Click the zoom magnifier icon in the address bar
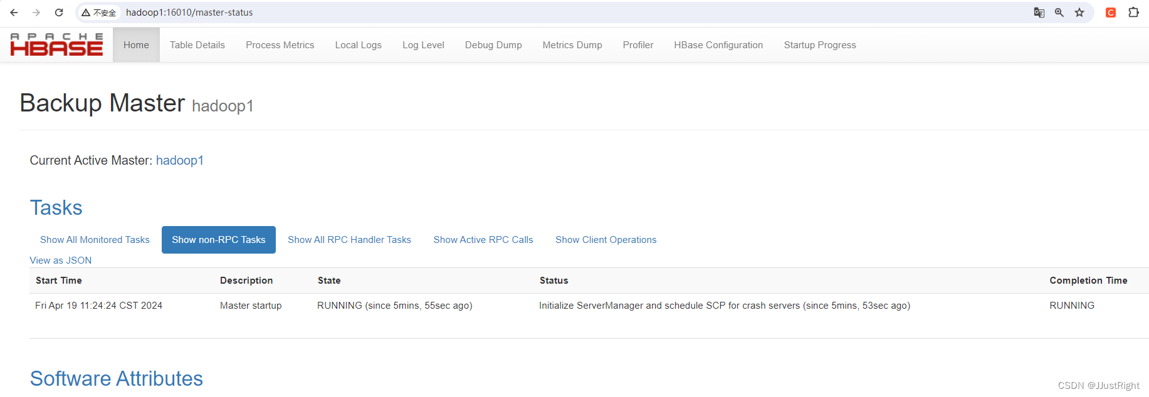Screen dimensions: 1149x397 [1059, 13]
